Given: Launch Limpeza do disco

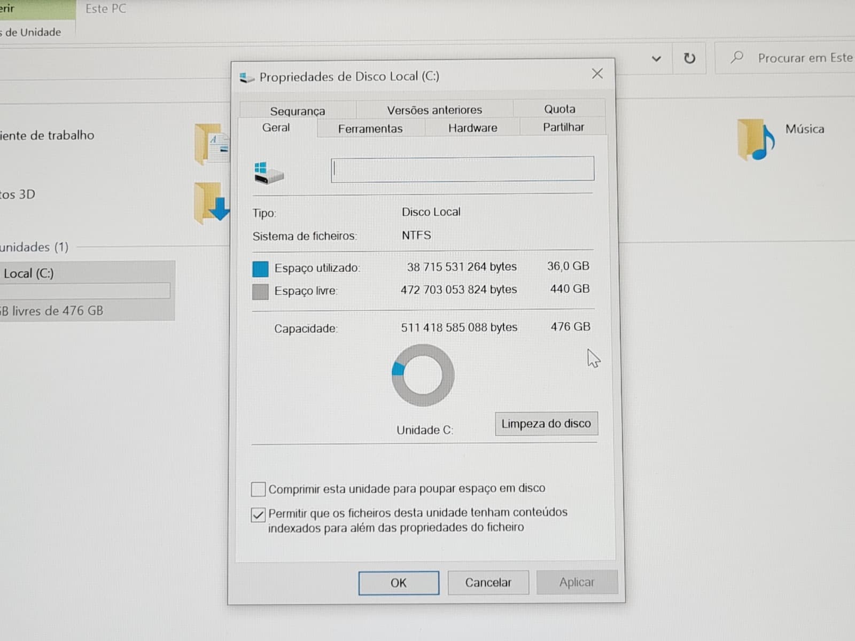Looking at the screenshot, I should [x=546, y=424].
